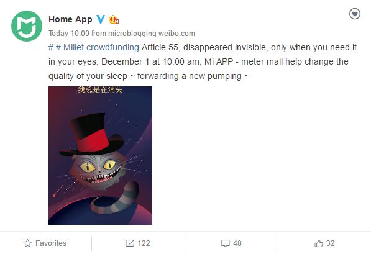Open the Cheshire cat image thumbnail

click(100, 155)
